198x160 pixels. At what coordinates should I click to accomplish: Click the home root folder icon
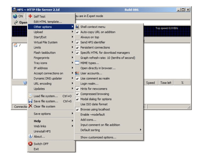click(x=15, y=45)
